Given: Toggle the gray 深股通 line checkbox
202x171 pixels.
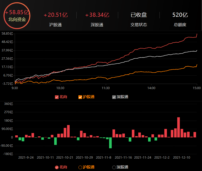Looking at the screenshot, I should coord(114,97).
